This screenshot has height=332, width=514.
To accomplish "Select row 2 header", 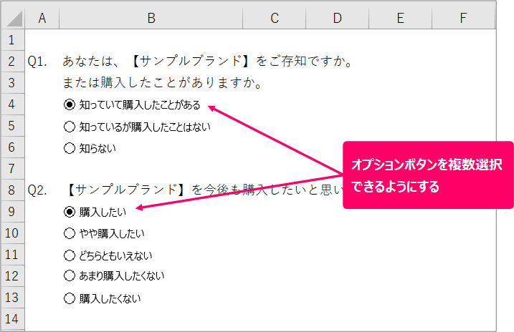I will tap(12, 61).
